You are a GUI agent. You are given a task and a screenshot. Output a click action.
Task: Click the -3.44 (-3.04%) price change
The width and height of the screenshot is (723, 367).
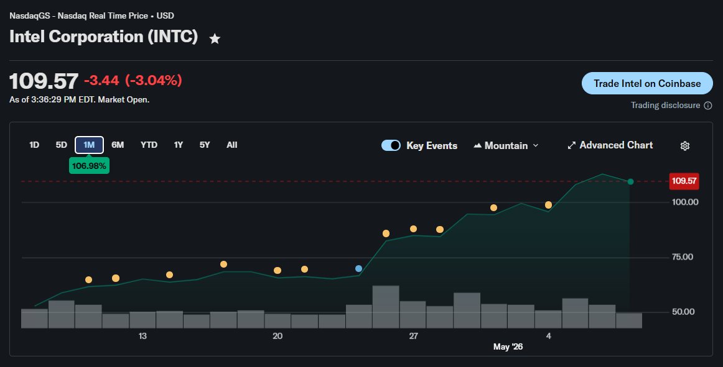(x=133, y=81)
